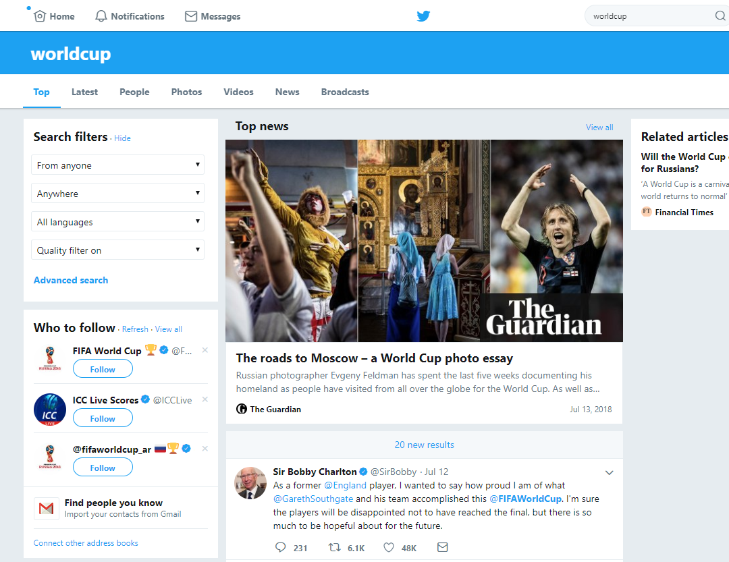This screenshot has height=562, width=729.
Task: Click The Guardian source name under article
Action: tap(275, 409)
